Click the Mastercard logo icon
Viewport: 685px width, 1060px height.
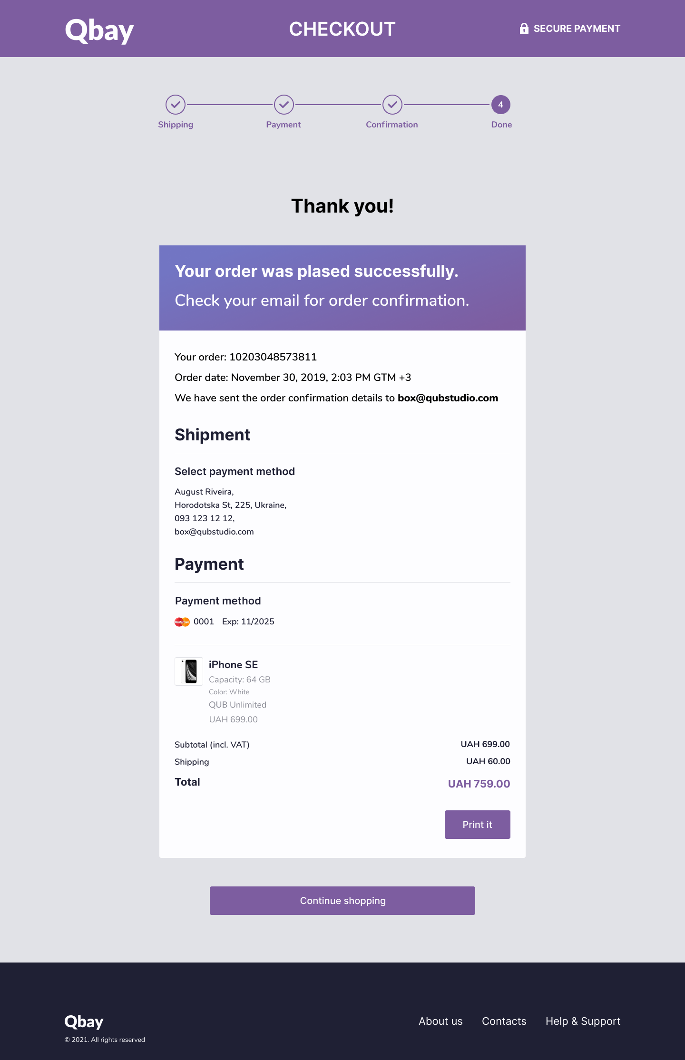click(182, 622)
